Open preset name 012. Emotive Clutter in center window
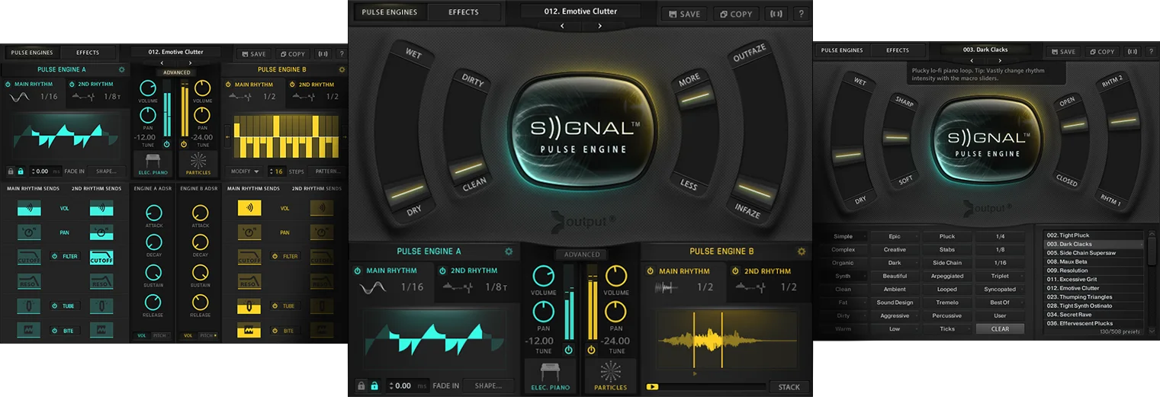 [580, 11]
